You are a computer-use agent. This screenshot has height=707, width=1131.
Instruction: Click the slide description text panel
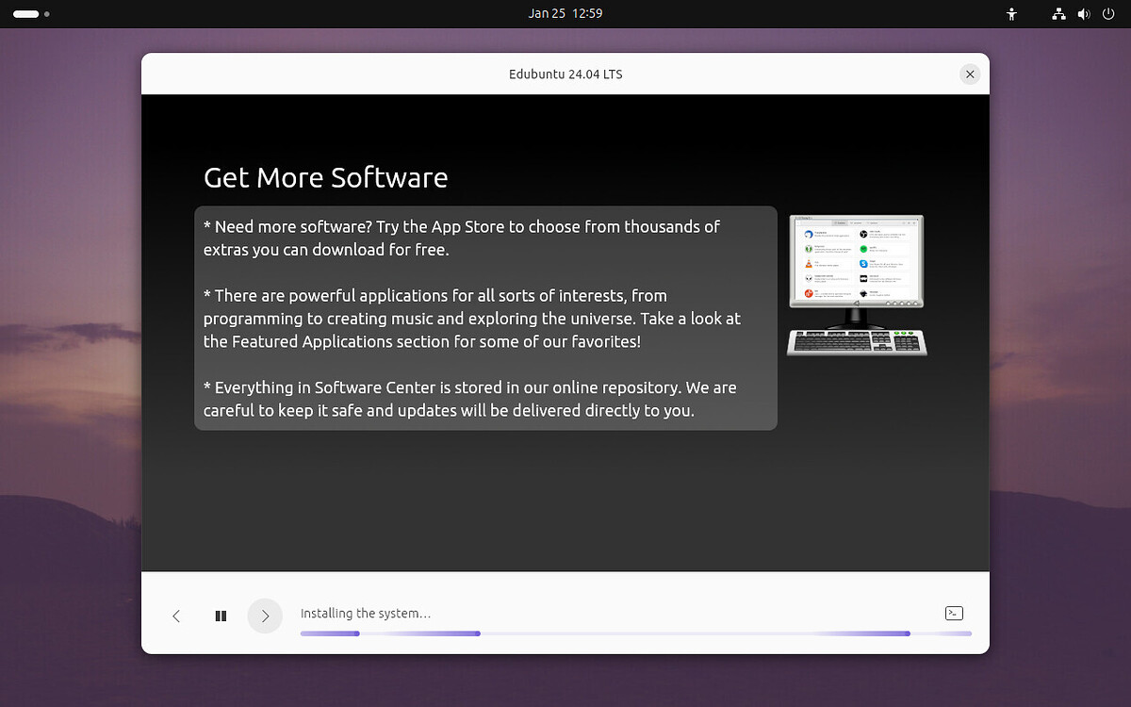coord(485,318)
